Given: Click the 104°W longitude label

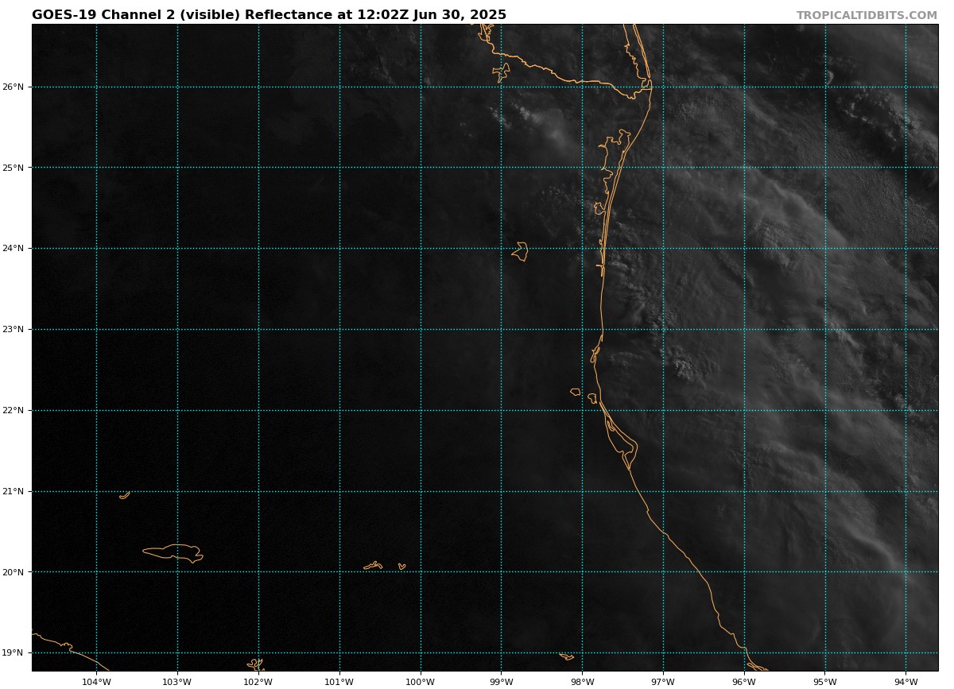Looking at the screenshot, I should 96,681.
